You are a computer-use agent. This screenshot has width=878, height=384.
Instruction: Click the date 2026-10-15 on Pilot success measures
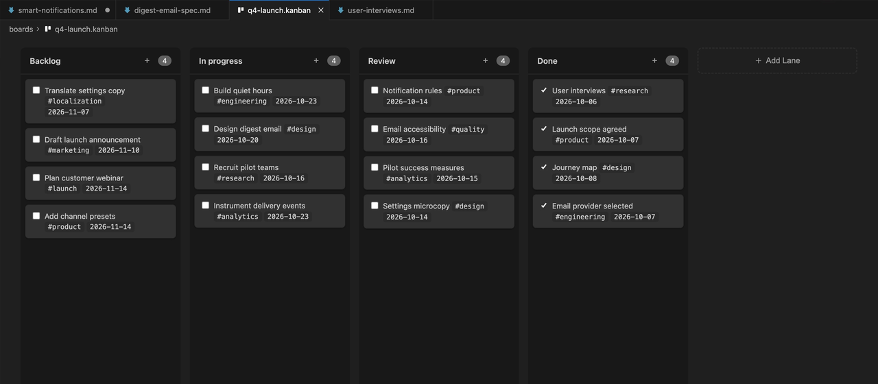(458, 178)
